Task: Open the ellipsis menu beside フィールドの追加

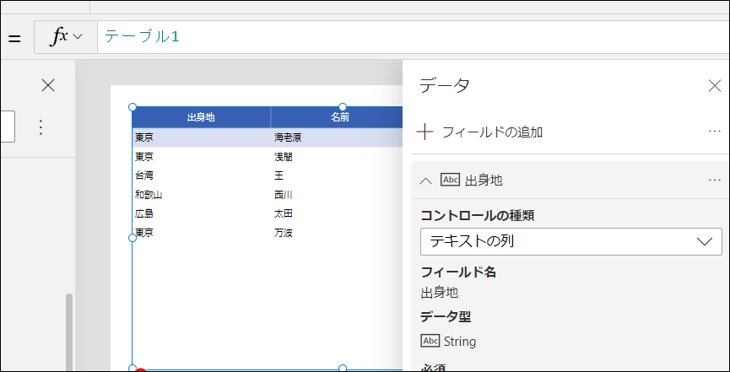Action: click(x=714, y=132)
